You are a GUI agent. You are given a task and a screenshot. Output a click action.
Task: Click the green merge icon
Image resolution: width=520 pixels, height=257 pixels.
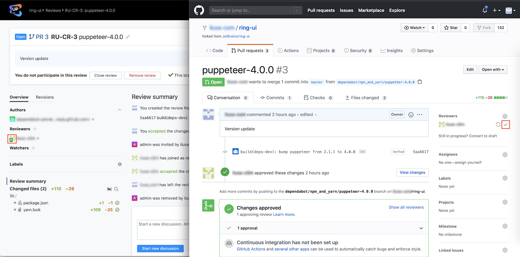(208, 205)
